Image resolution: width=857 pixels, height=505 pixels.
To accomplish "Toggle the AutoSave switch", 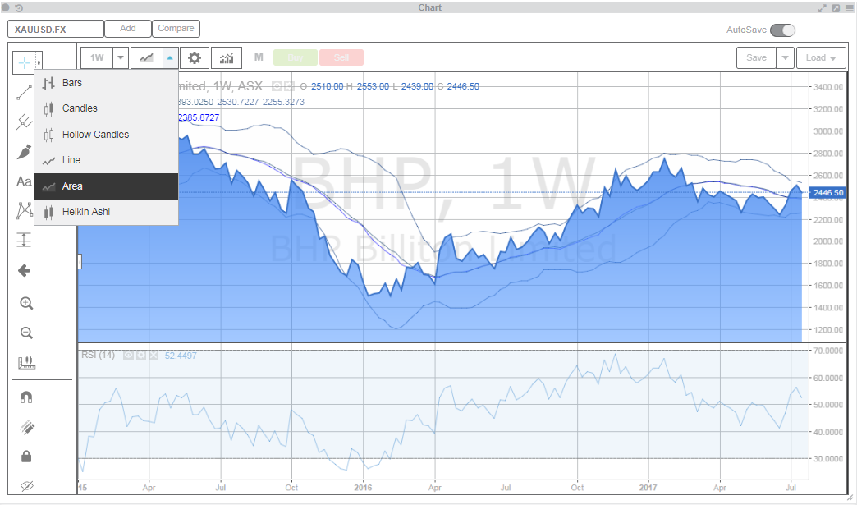I will 782,30.
